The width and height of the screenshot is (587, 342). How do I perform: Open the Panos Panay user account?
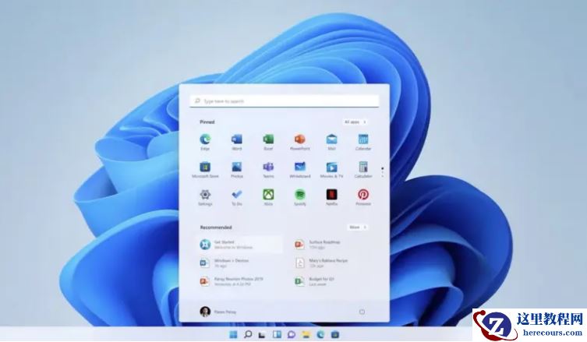coord(217,312)
